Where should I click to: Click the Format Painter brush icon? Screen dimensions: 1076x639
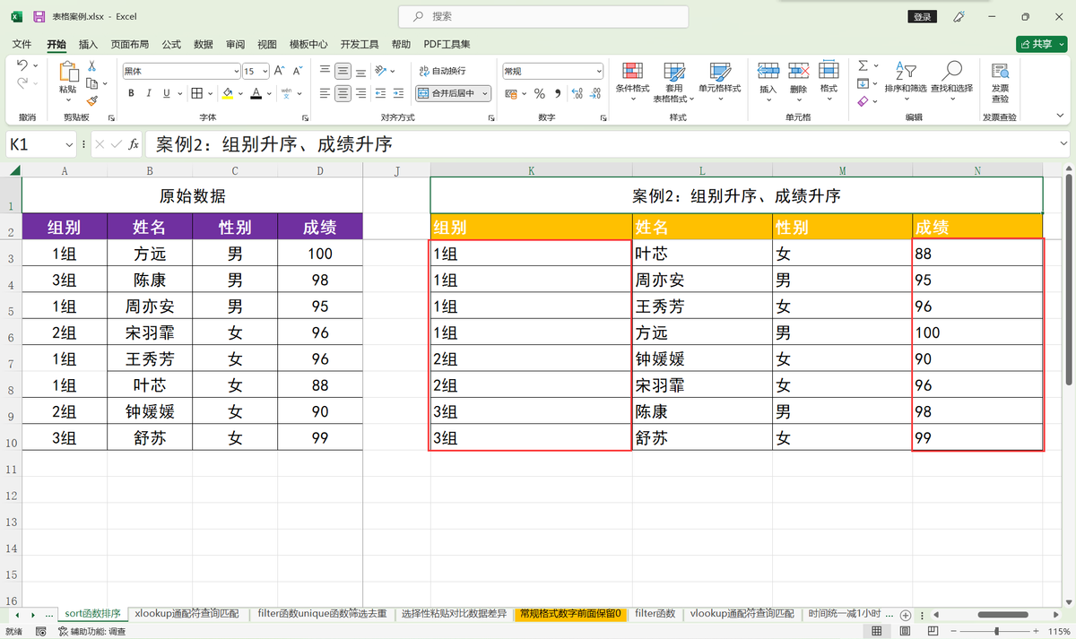91,101
